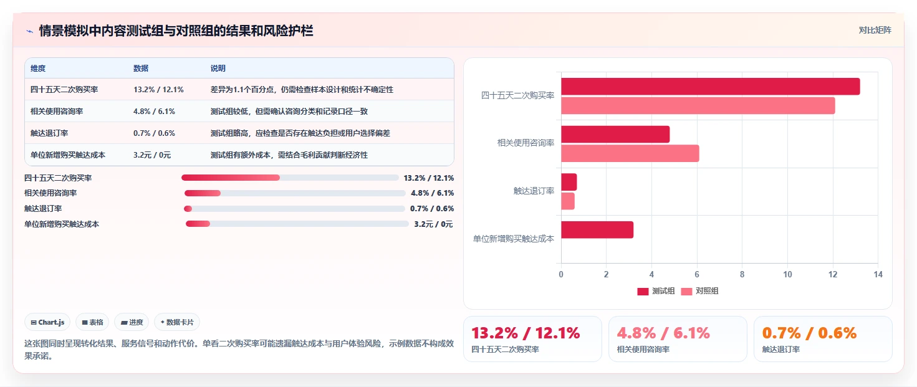
Task: Click the 单位新增购买触达成本 progress bar
Action: (x=297, y=224)
